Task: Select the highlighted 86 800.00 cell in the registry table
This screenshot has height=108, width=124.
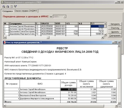Action: coord(68,89)
